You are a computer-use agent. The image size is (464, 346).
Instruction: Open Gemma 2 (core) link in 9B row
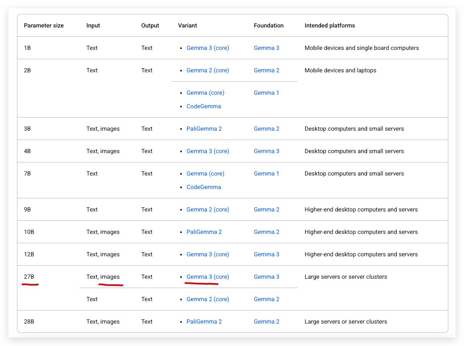207,209
